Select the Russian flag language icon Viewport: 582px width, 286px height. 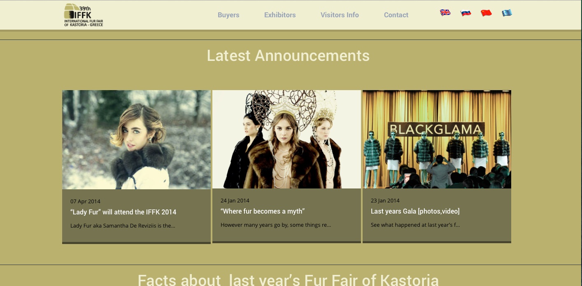tap(466, 13)
